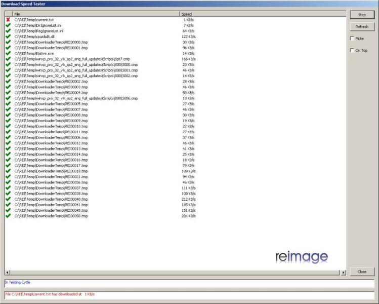379x304 pixels.
Task: Click the green check beside REI00001.tmp
Action: point(8,48)
